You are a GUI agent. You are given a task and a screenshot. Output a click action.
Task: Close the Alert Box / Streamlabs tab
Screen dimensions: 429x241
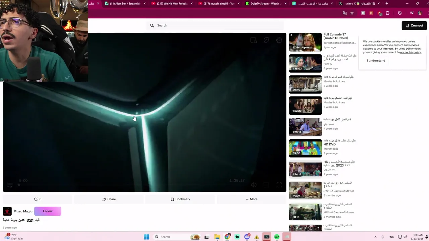tap(145, 4)
